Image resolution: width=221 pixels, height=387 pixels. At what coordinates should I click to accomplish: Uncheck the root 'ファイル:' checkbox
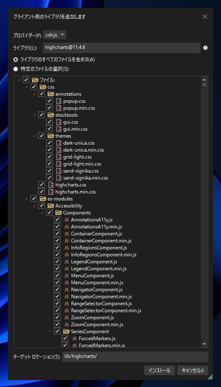coord(26,80)
